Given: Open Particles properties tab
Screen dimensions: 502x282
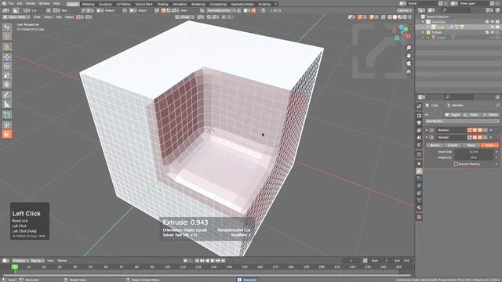Looking at the screenshot, I should (419, 178).
